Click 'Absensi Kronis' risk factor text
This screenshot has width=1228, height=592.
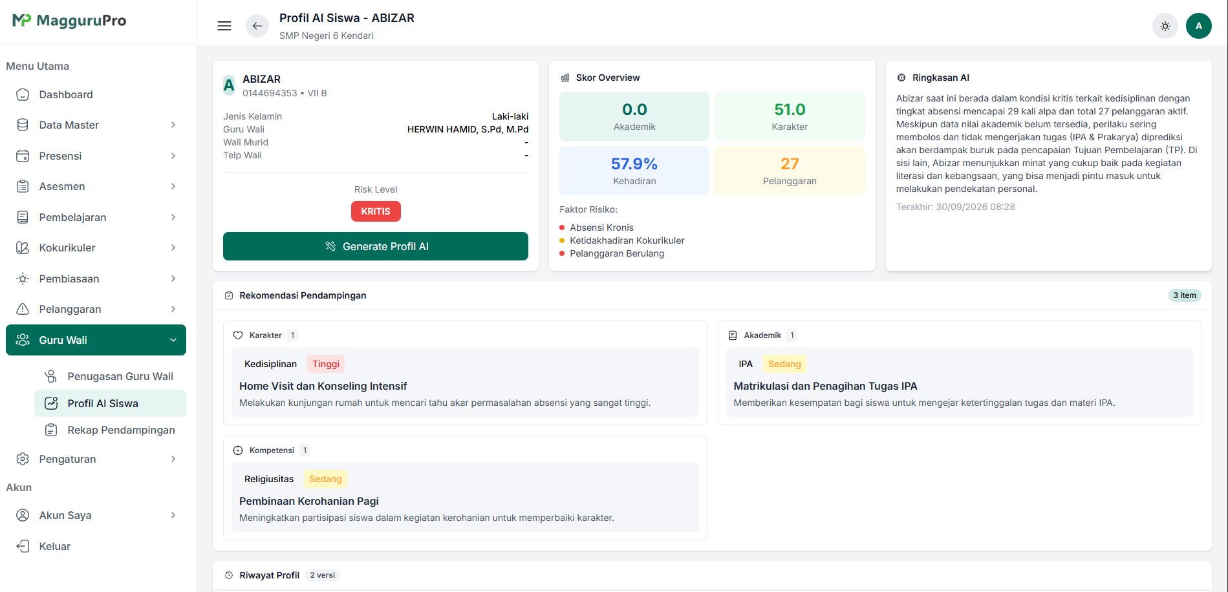(601, 227)
